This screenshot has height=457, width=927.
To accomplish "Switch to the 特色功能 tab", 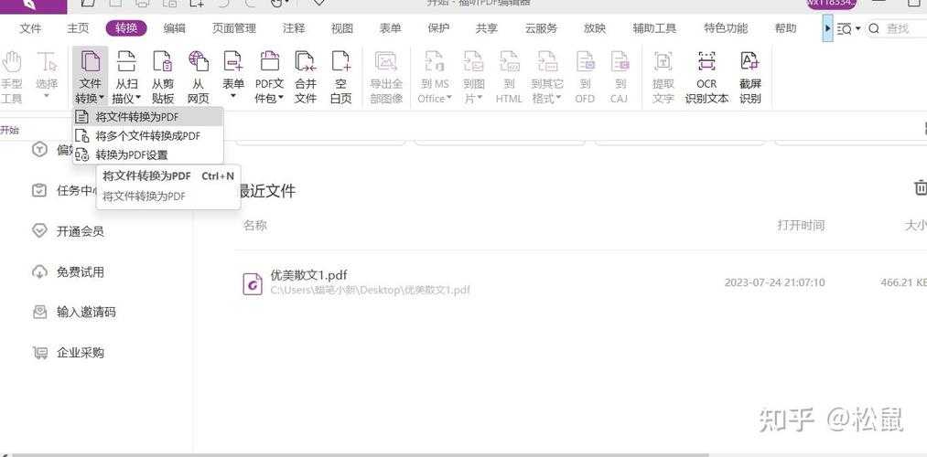I will pyautogui.click(x=726, y=28).
